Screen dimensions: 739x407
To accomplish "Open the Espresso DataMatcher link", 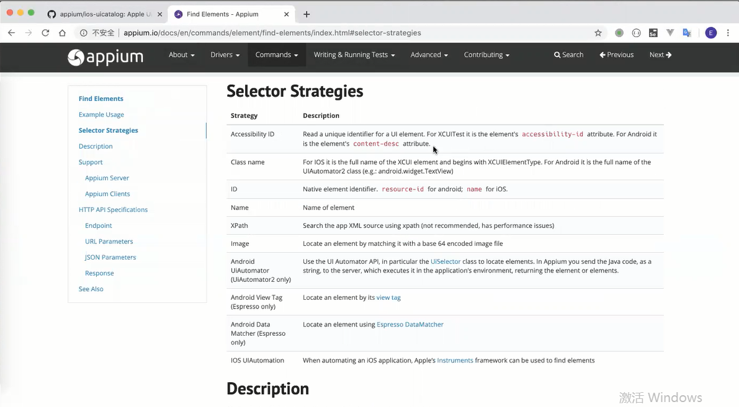I will point(410,325).
